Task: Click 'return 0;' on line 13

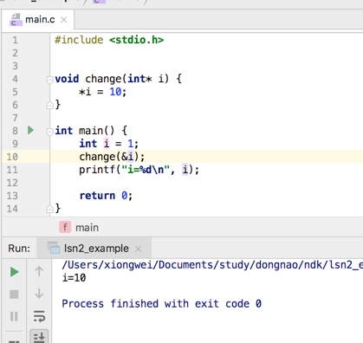Action: [106, 196]
